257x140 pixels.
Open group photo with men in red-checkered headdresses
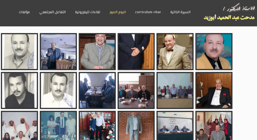(x=20, y=126)
